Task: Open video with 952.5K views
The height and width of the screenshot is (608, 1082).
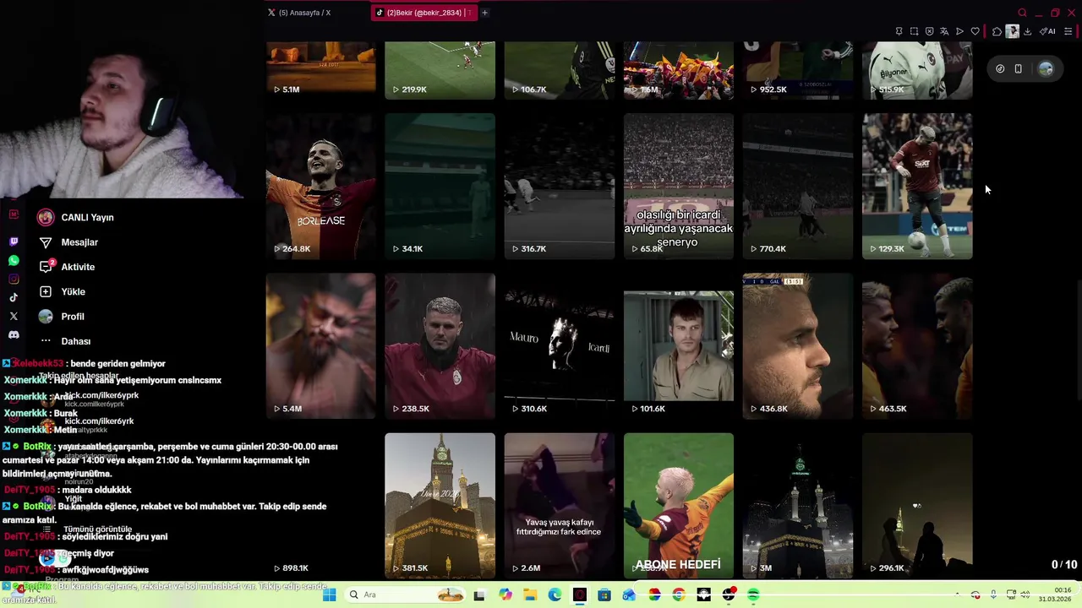Action: coord(798,70)
